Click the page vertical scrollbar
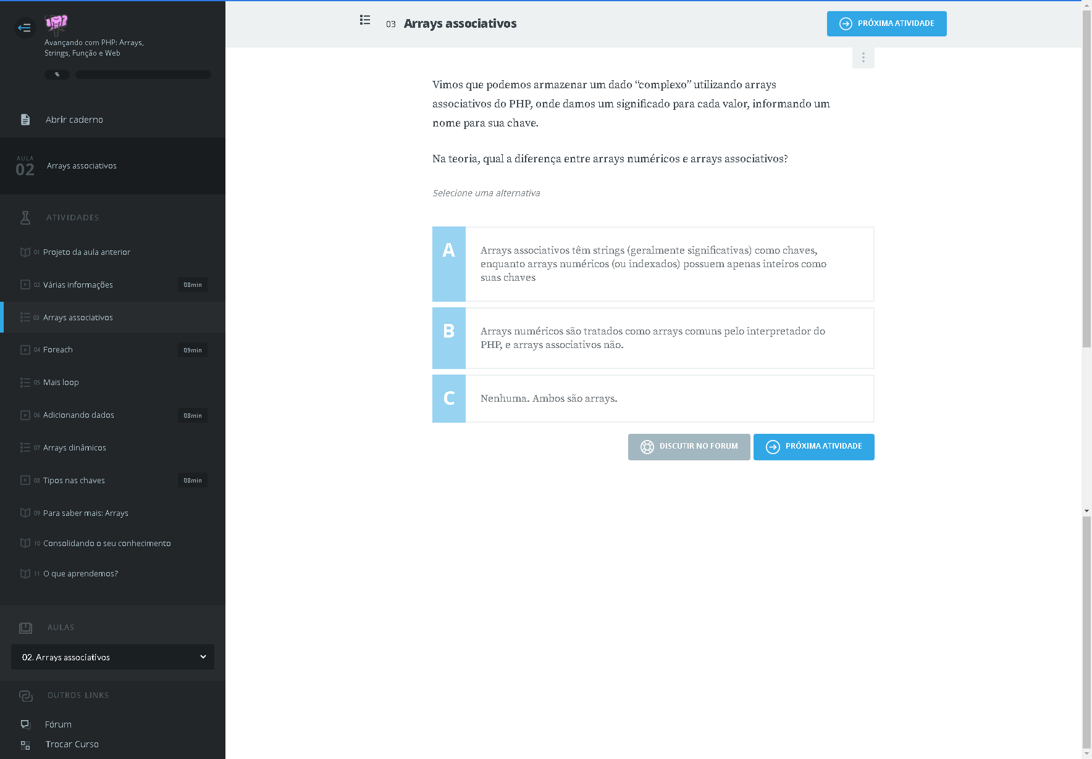 click(x=1086, y=185)
